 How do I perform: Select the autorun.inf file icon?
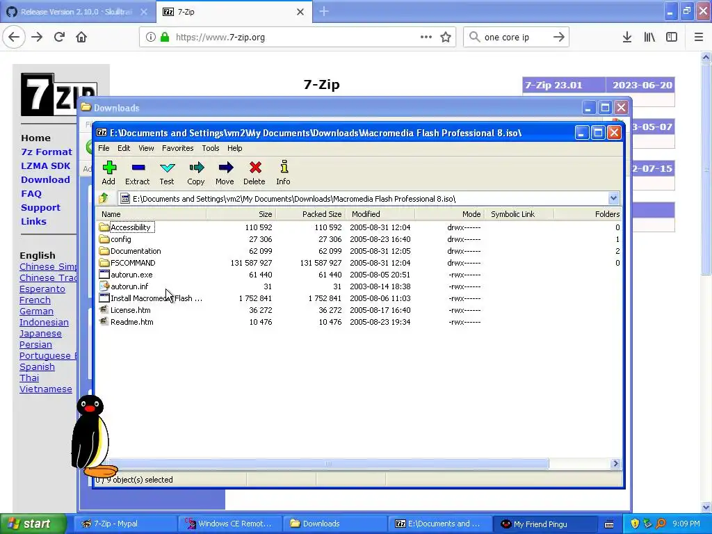[104, 286]
